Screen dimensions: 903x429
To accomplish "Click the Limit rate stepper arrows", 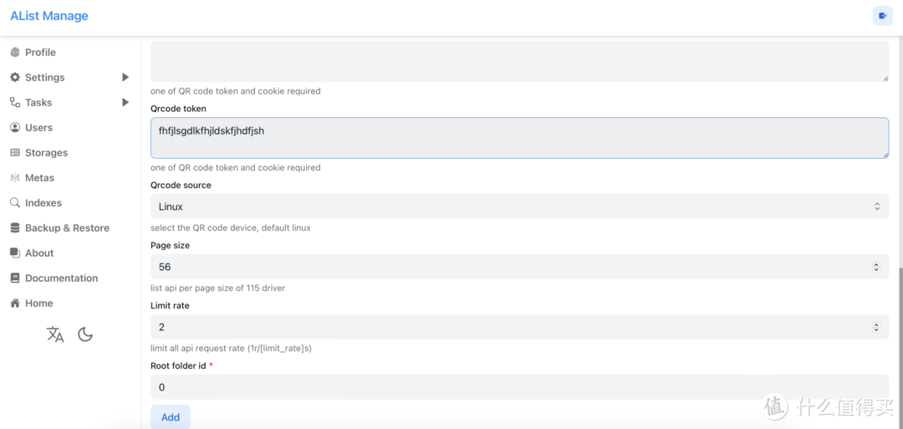I will pos(876,327).
